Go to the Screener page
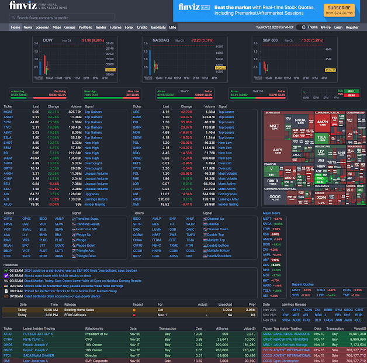The width and height of the screenshot is (367, 363). [x=42, y=27]
